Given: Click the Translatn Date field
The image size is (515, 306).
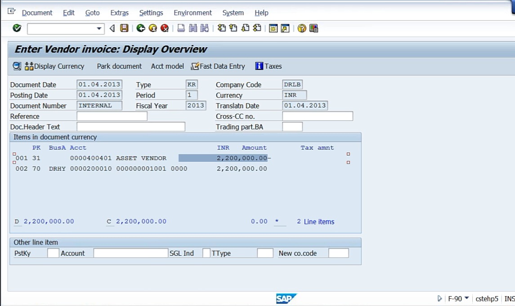Looking at the screenshot, I should coord(305,105).
